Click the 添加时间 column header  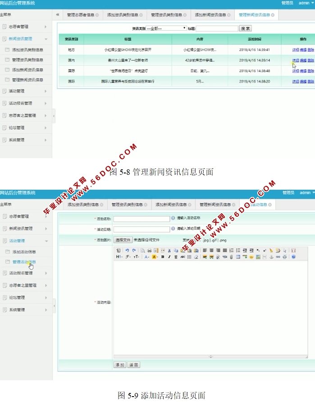pos(254,39)
